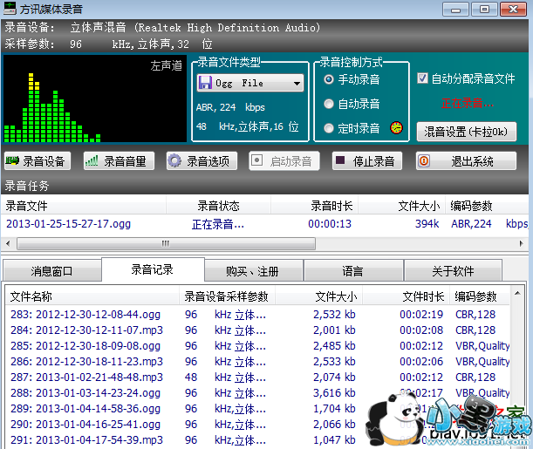Select record 283: 2012-12-30-12-08-44.ogg
533x449 pixels.
[85, 314]
